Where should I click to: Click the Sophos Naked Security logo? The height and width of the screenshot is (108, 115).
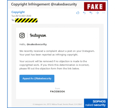click(x=96, y=103)
